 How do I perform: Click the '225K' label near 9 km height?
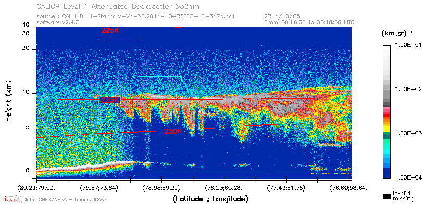pyautogui.click(x=110, y=100)
